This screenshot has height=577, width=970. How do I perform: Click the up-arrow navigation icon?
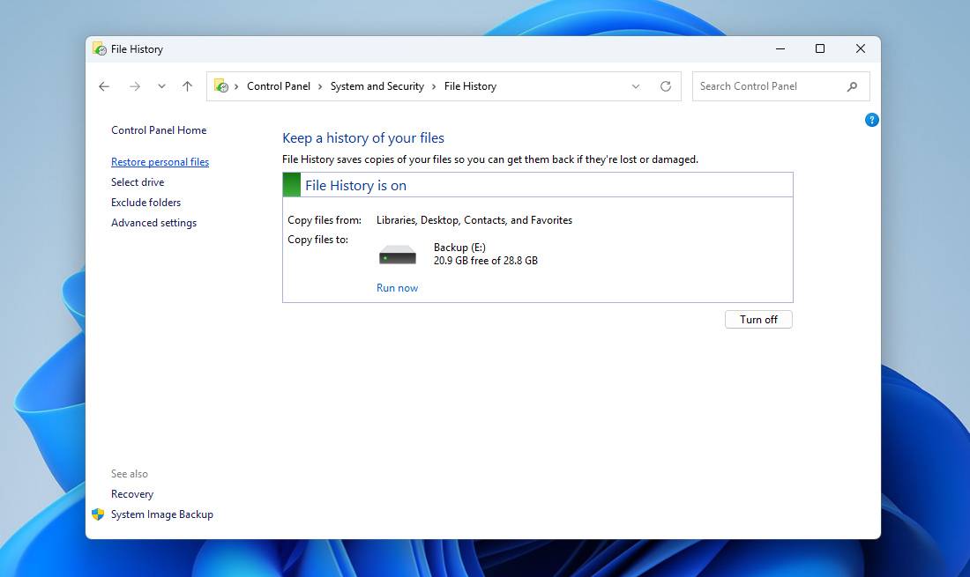coord(186,86)
